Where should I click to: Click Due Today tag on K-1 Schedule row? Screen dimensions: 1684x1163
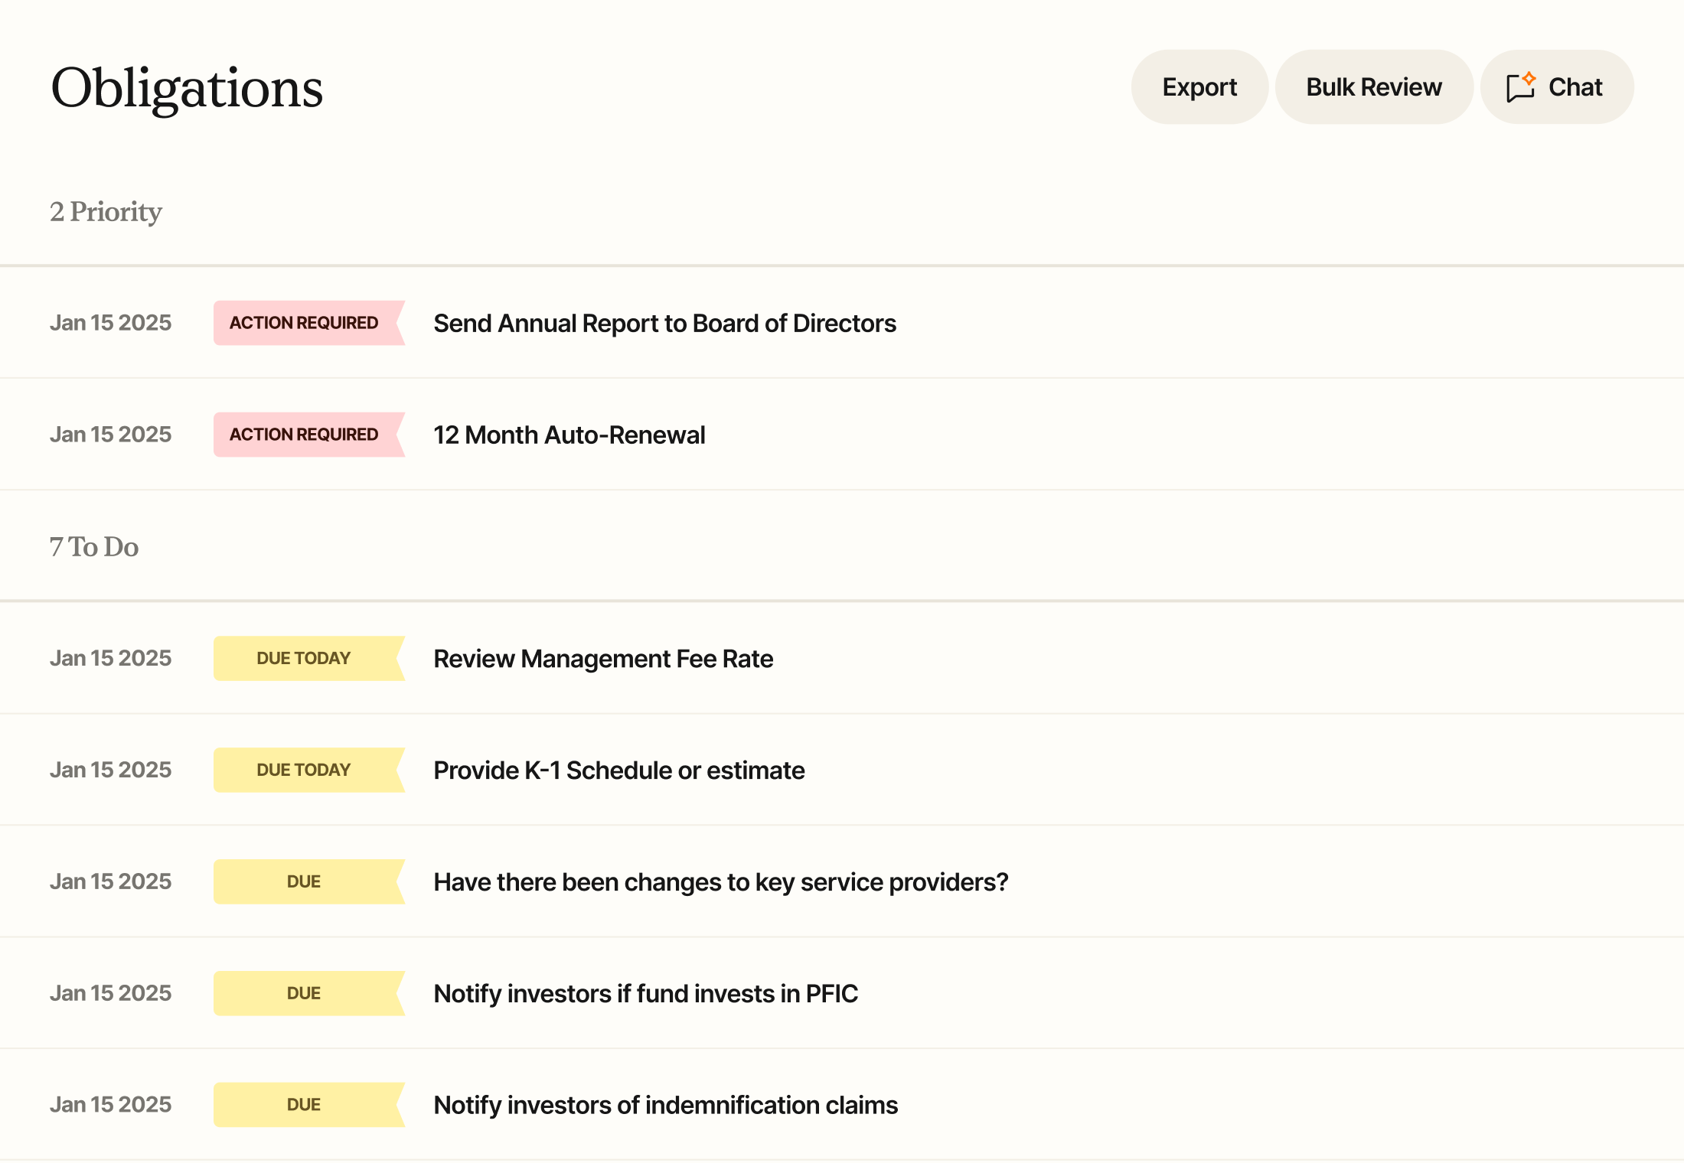pyautogui.click(x=304, y=770)
